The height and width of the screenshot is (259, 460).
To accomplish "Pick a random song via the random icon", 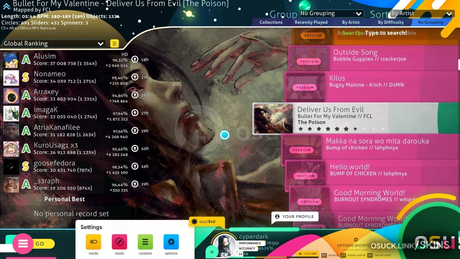I will tap(145, 242).
